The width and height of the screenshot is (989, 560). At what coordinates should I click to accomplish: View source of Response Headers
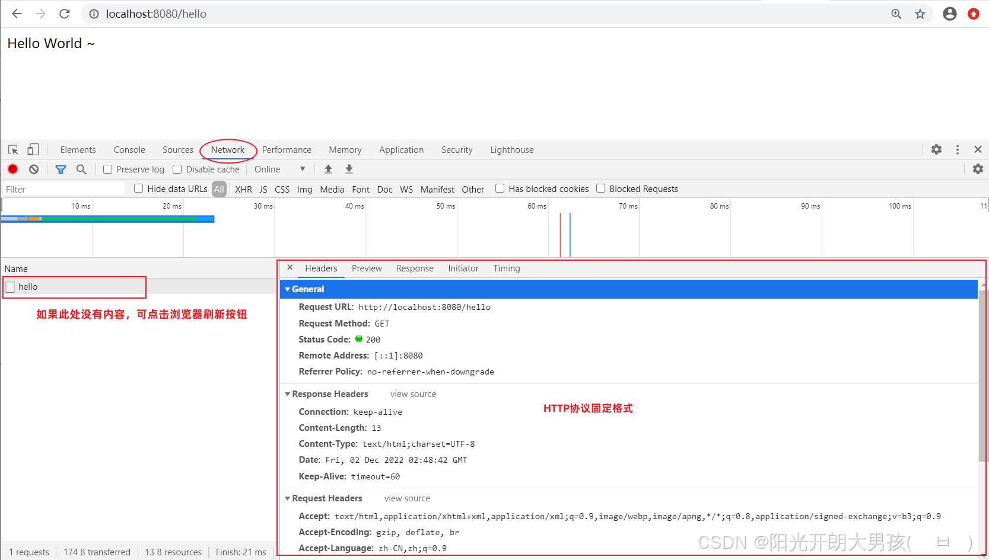pyautogui.click(x=413, y=394)
